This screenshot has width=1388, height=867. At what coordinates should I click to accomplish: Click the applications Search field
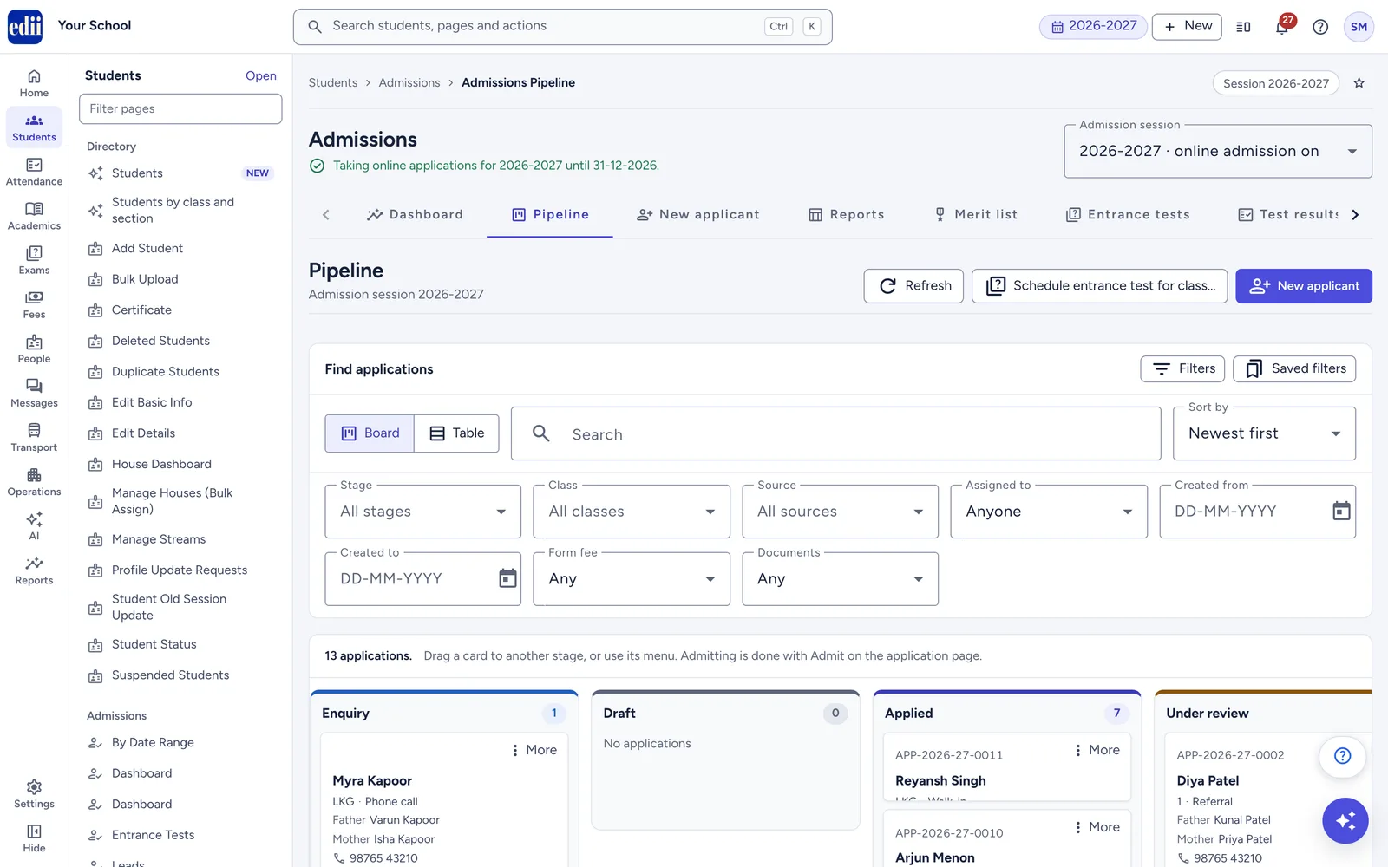click(836, 433)
